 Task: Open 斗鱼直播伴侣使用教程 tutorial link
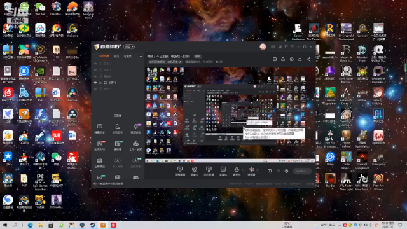(x=110, y=184)
